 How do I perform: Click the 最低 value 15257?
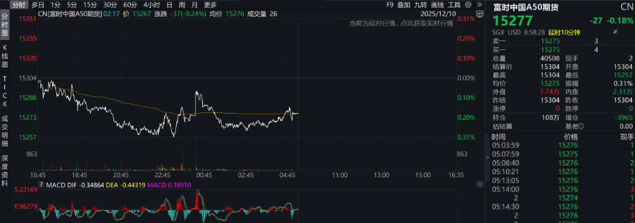(623, 75)
